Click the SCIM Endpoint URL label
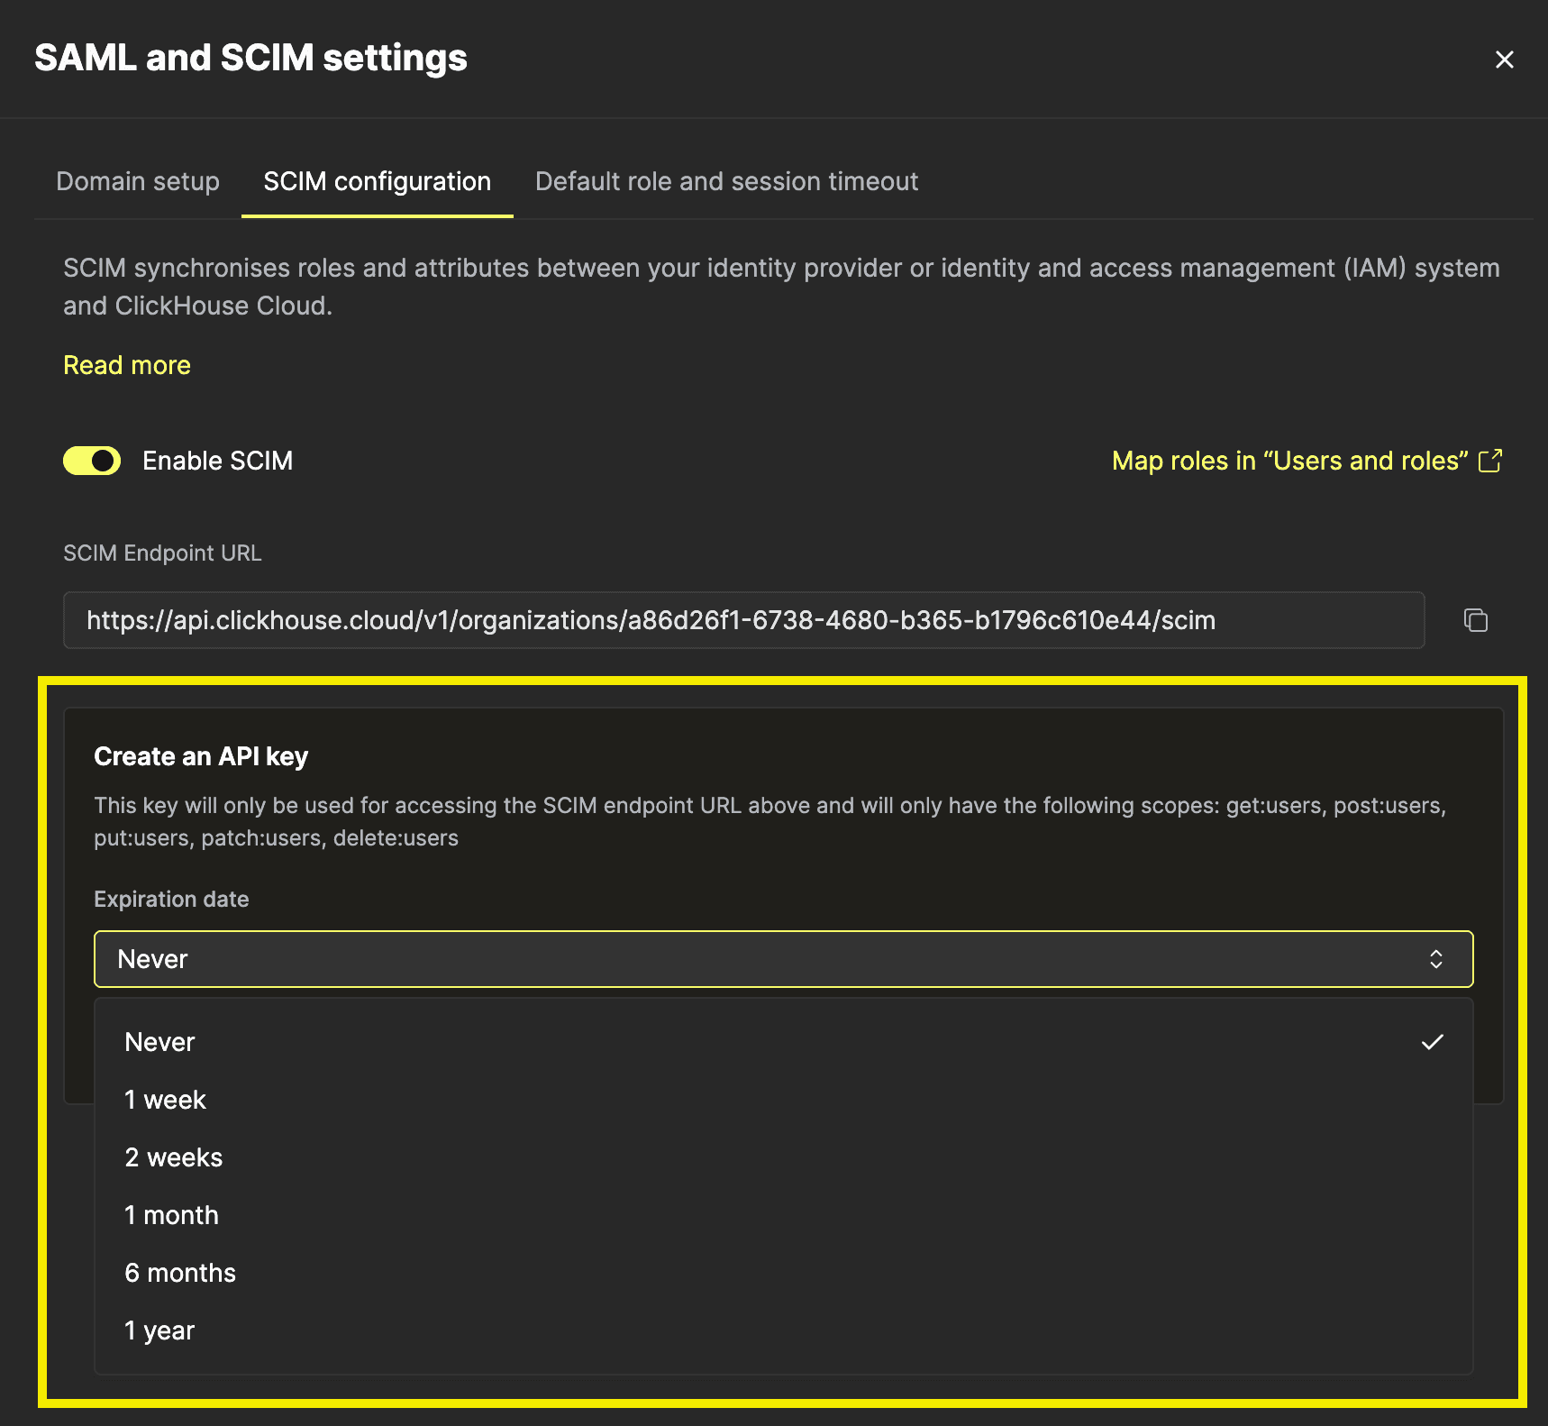Image resolution: width=1548 pixels, height=1426 pixels. (x=162, y=553)
